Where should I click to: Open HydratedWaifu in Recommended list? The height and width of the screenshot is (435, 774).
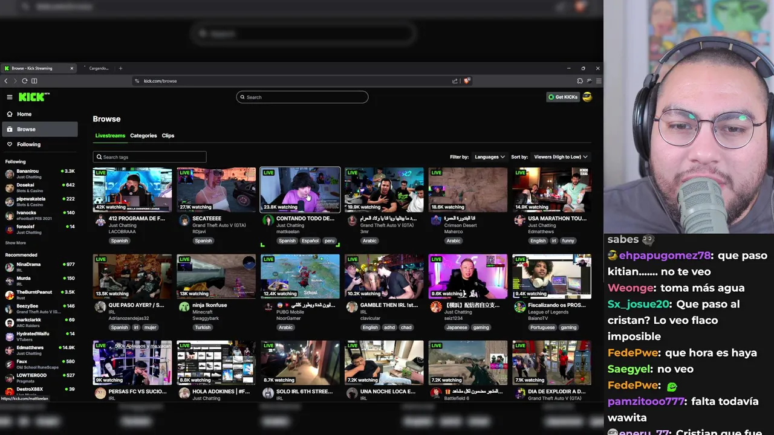click(40, 337)
